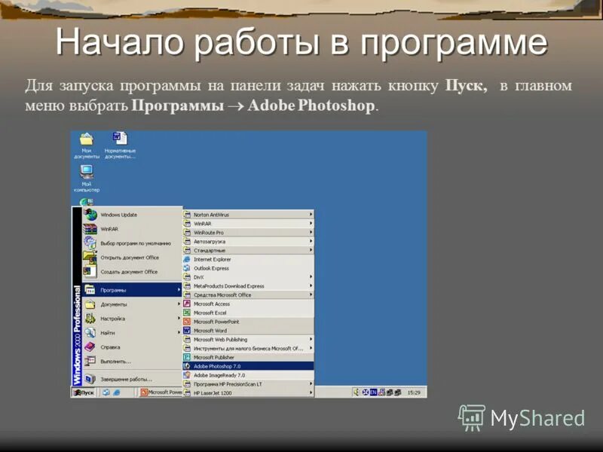The width and height of the screenshot is (603, 452).
Task: Expand the WinRAR folder in the programs list
Action: pos(249,224)
